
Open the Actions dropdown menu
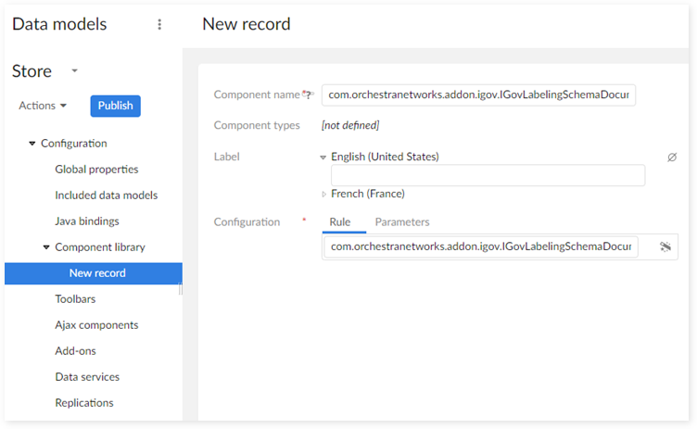pyautogui.click(x=43, y=106)
